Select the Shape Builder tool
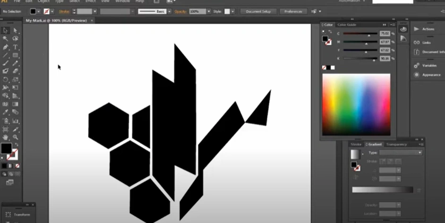This screenshot has height=223, width=445. click(5, 96)
